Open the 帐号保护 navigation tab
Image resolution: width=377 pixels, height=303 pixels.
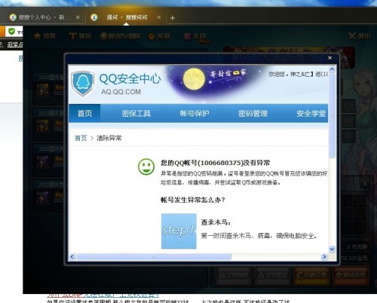tap(195, 113)
